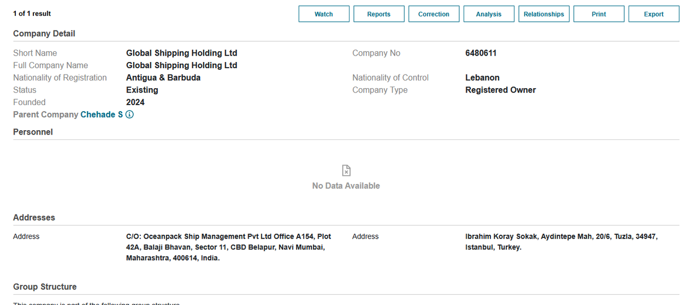Screen dimensions: 699x305
Task: Click the 1 of 1 result text
Action: point(32,14)
